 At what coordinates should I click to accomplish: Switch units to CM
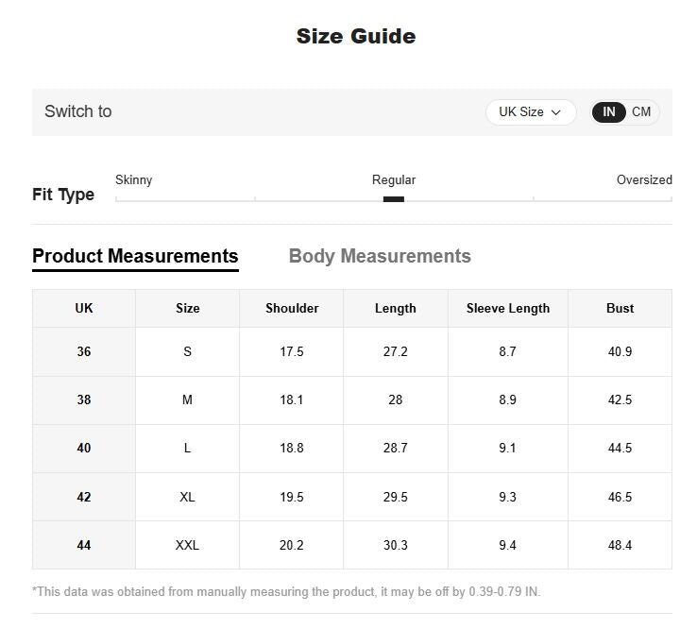(641, 112)
